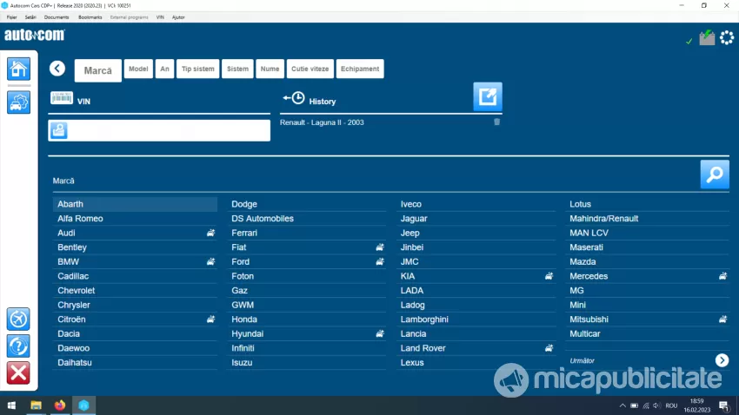The width and height of the screenshot is (739, 415).
Task: Open the Documents menu
Action: coord(57,17)
